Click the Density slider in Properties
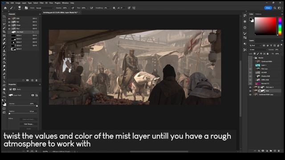 click(x=23, y=106)
